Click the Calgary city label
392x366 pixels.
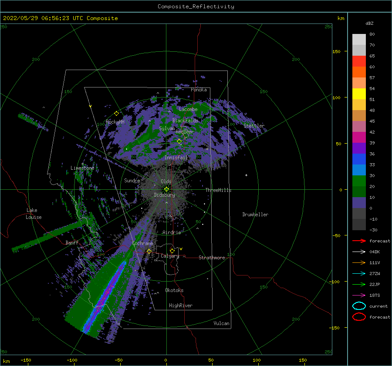click(170, 256)
